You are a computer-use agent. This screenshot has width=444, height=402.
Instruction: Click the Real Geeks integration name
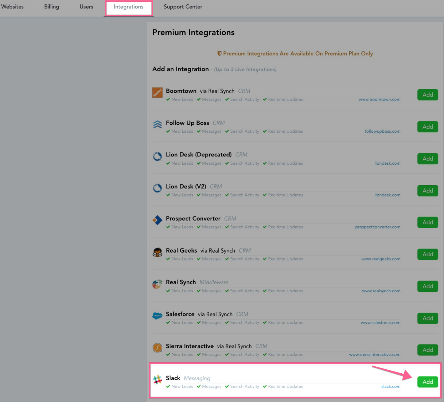(182, 251)
